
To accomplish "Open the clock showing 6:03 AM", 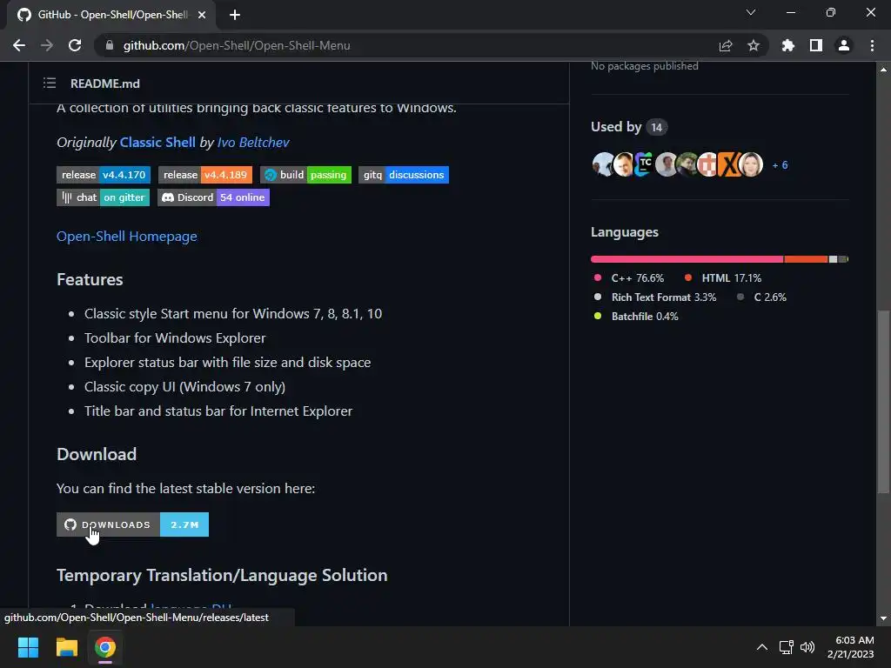I will click(851, 647).
